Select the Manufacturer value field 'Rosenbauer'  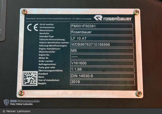tap(102, 32)
